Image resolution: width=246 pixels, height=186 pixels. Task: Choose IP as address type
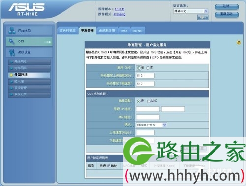pyautogui.click(x=139, y=101)
